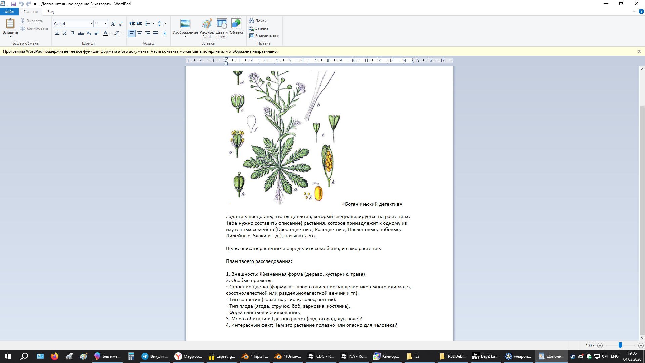645x363 pixels.
Task: Switch to the Вид tab
Action: point(50,12)
